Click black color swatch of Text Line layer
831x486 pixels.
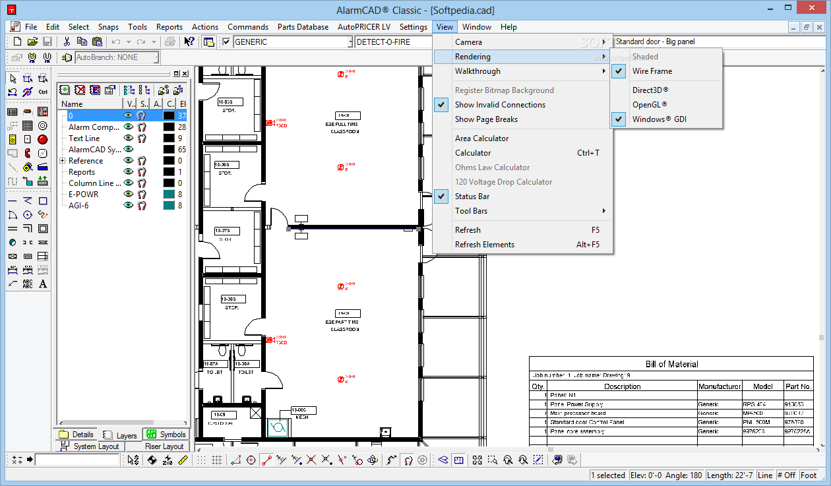tap(169, 138)
